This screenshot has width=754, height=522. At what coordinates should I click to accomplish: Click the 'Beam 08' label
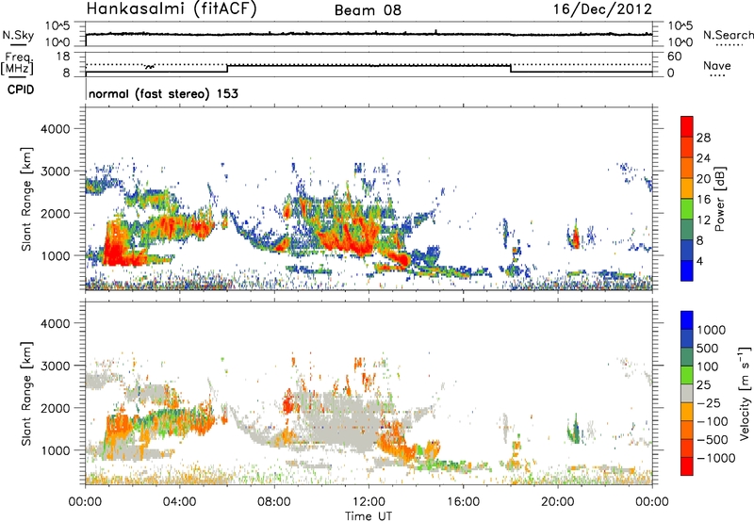tap(368, 10)
